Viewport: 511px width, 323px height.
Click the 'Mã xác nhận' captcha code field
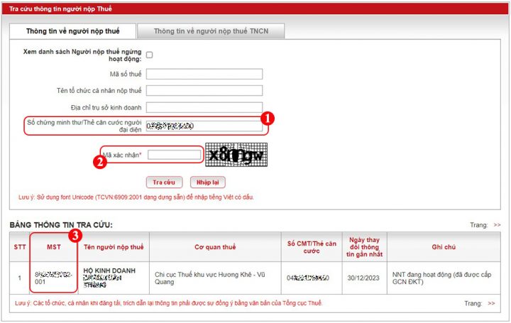point(174,155)
